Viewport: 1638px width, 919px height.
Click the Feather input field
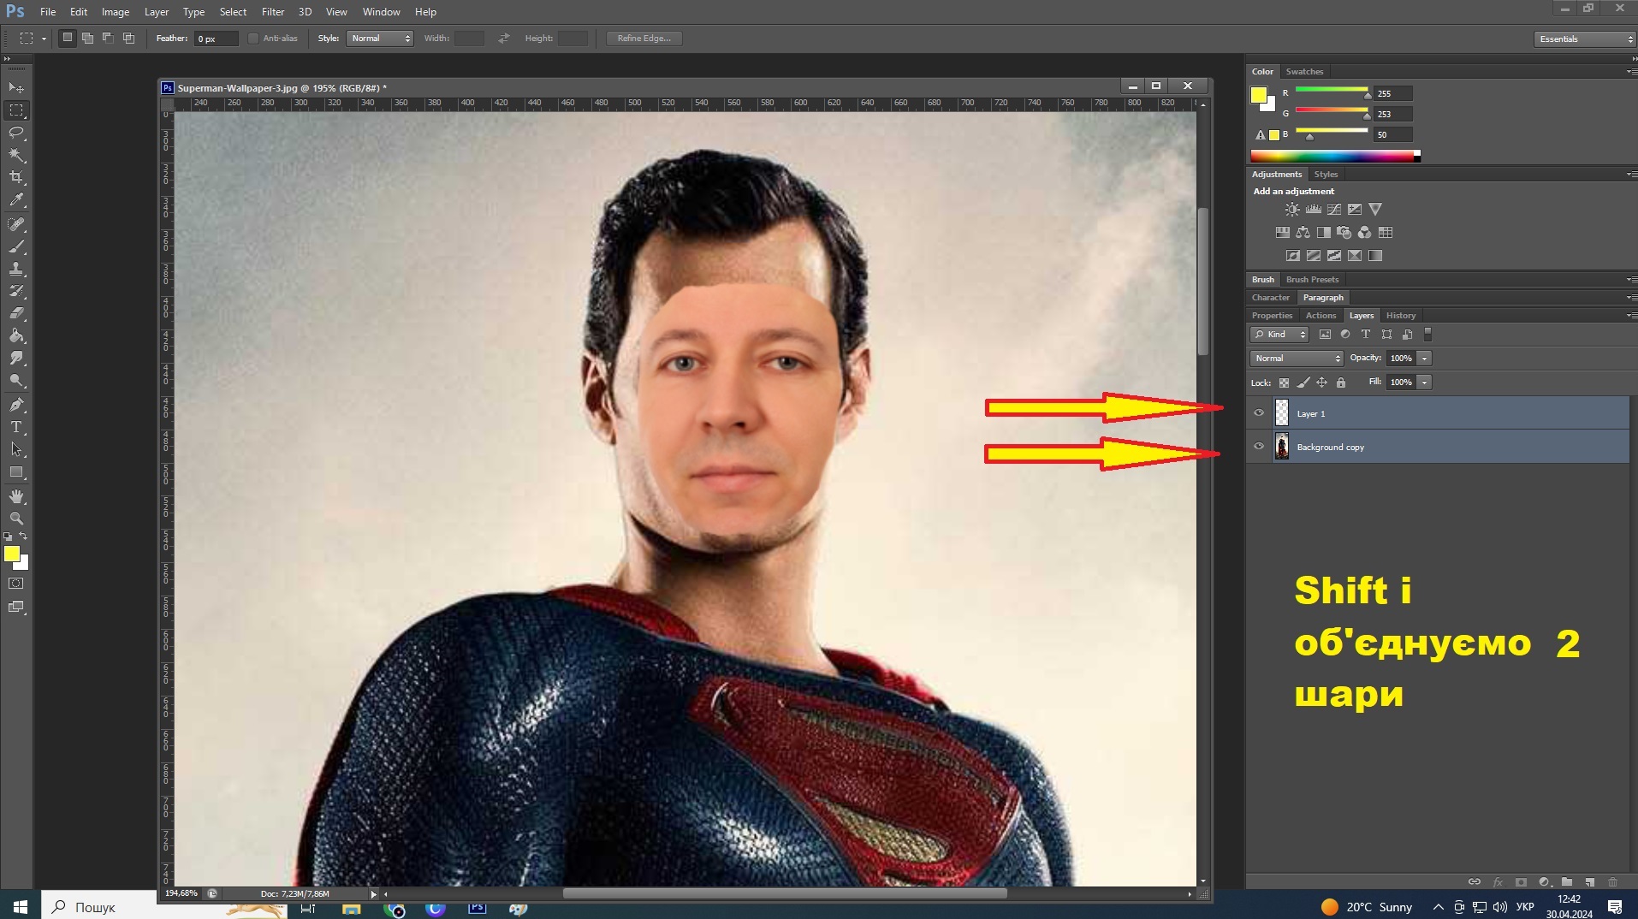click(216, 39)
